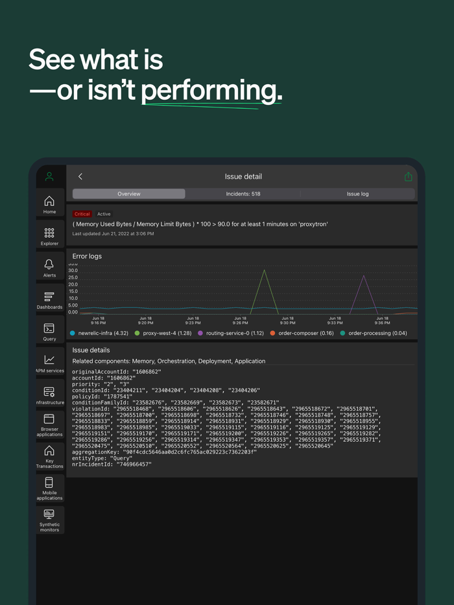This screenshot has height=605, width=454.
Task: Open Mobile applications in sidebar
Action: click(49, 488)
